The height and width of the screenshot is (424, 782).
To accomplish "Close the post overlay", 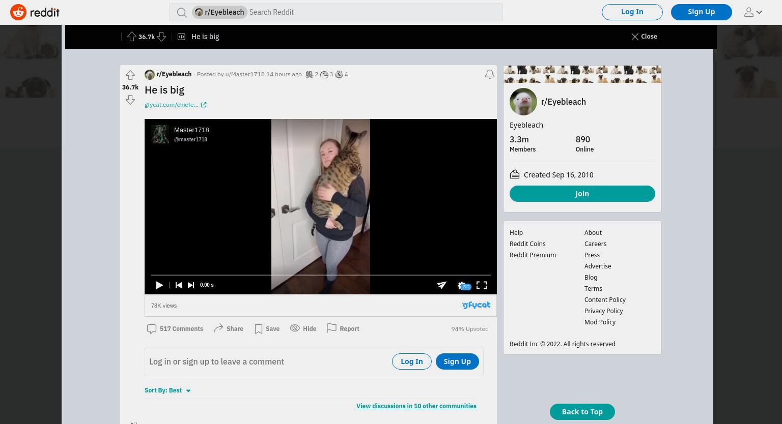I will [x=644, y=37].
